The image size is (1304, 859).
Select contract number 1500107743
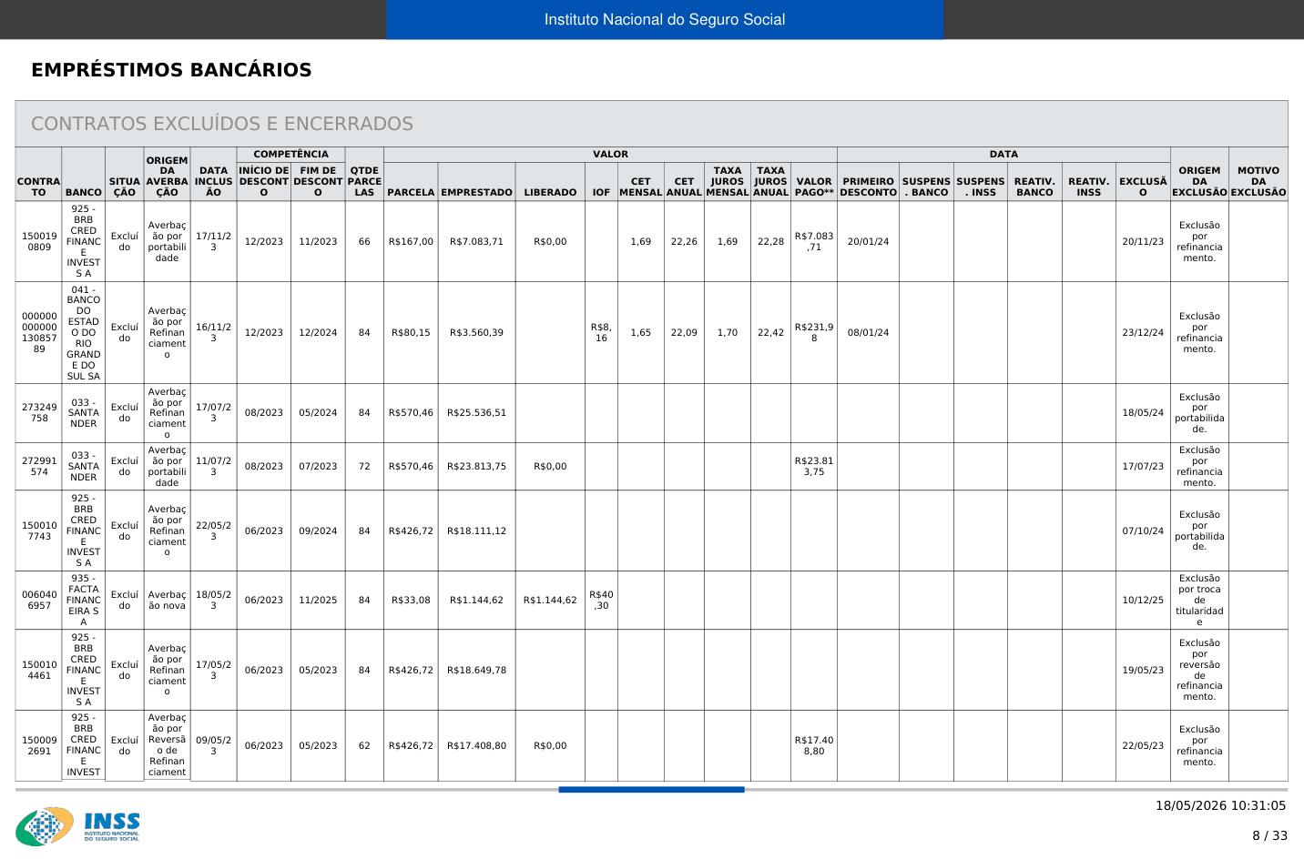(x=39, y=531)
